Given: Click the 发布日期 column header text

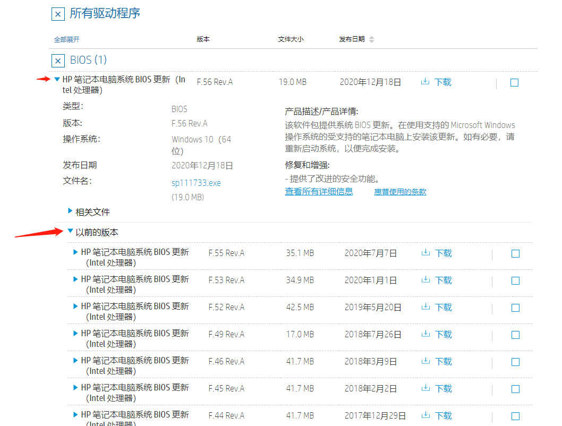Looking at the screenshot, I should click(x=352, y=39).
